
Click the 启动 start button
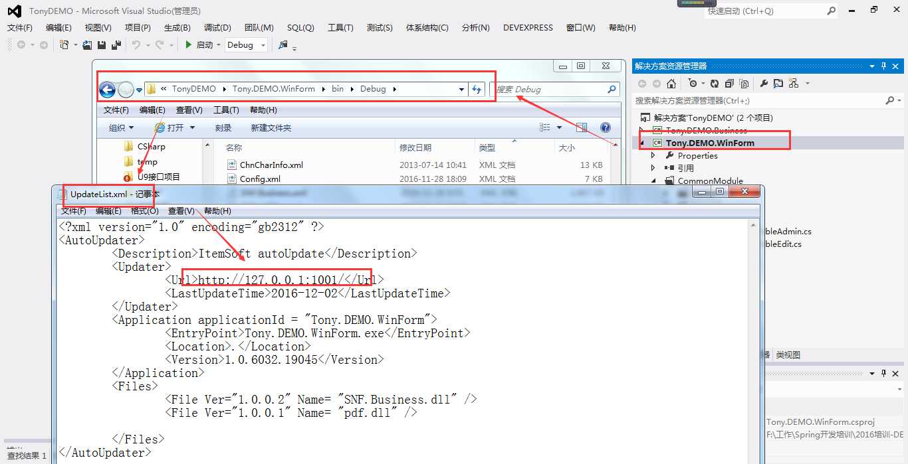(x=204, y=45)
